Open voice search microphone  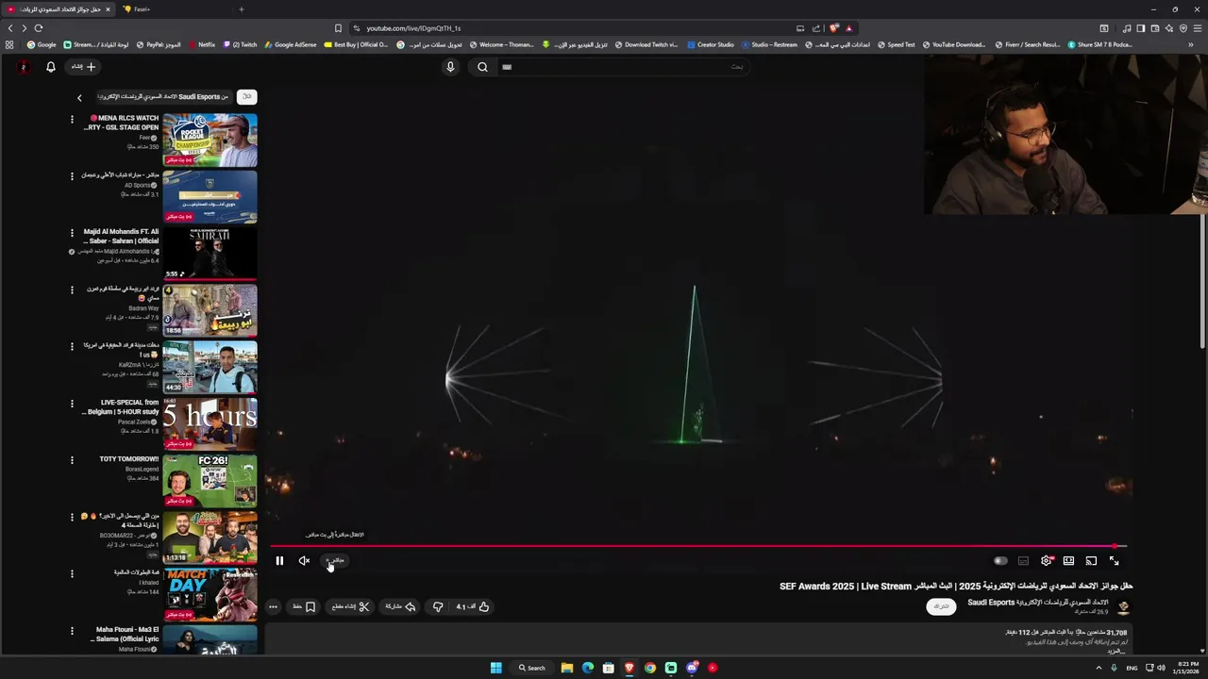(x=450, y=67)
